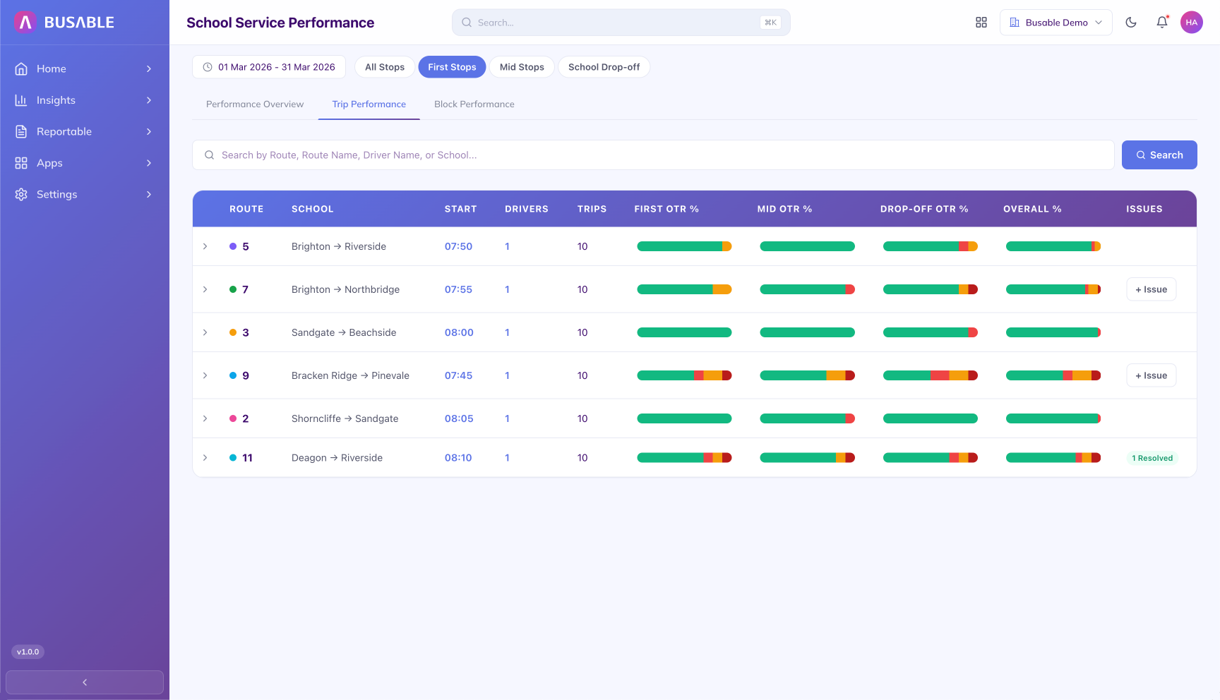Click the Home sidebar icon
Screen dimensions: 1220x700
point(21,68)
